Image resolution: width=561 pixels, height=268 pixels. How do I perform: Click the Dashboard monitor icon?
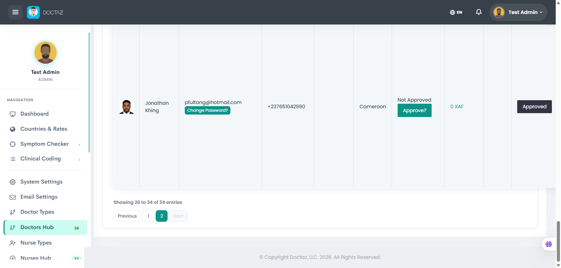(13, 114)
